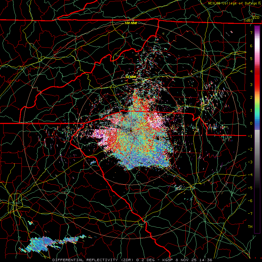Click the 0.2 DEG elevation text
Screen dimensions: 262x262
[145, 260]
